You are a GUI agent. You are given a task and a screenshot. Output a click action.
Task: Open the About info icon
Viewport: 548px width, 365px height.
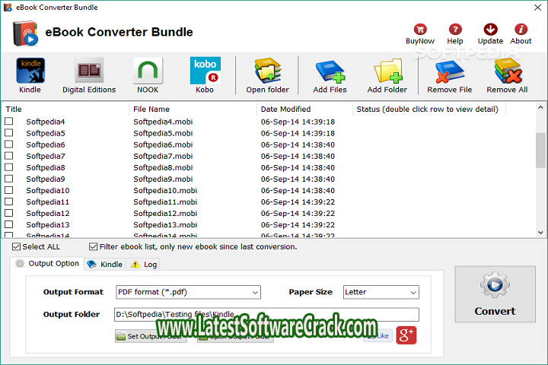click(521, 30)
